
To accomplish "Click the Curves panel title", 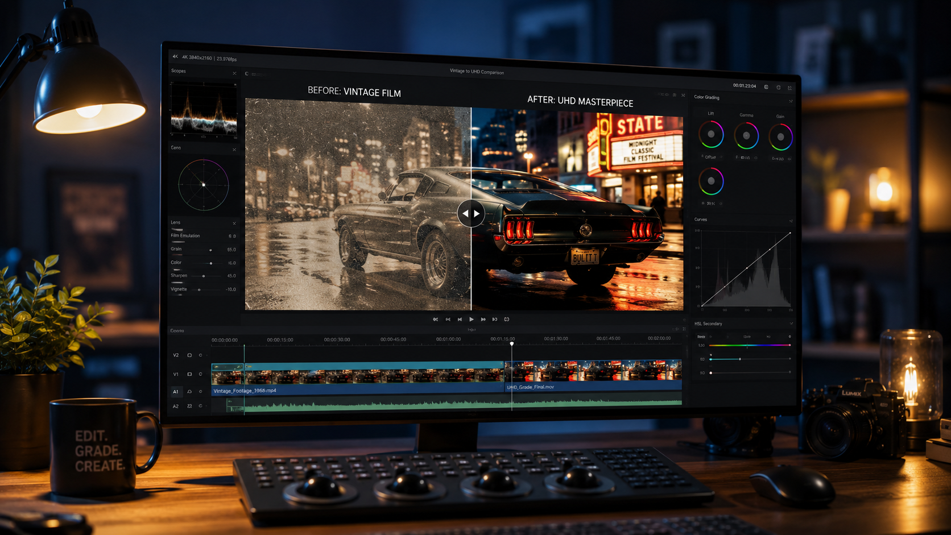I will coord(701,219).
